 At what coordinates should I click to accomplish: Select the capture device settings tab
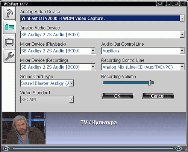9,27
